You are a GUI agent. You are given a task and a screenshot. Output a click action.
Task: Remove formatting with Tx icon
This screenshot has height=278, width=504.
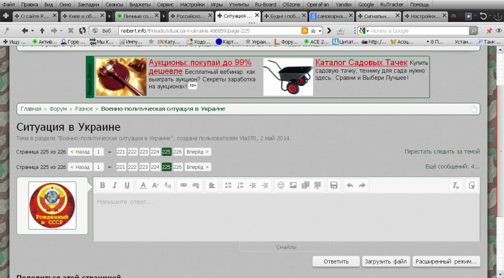[456, 186]
